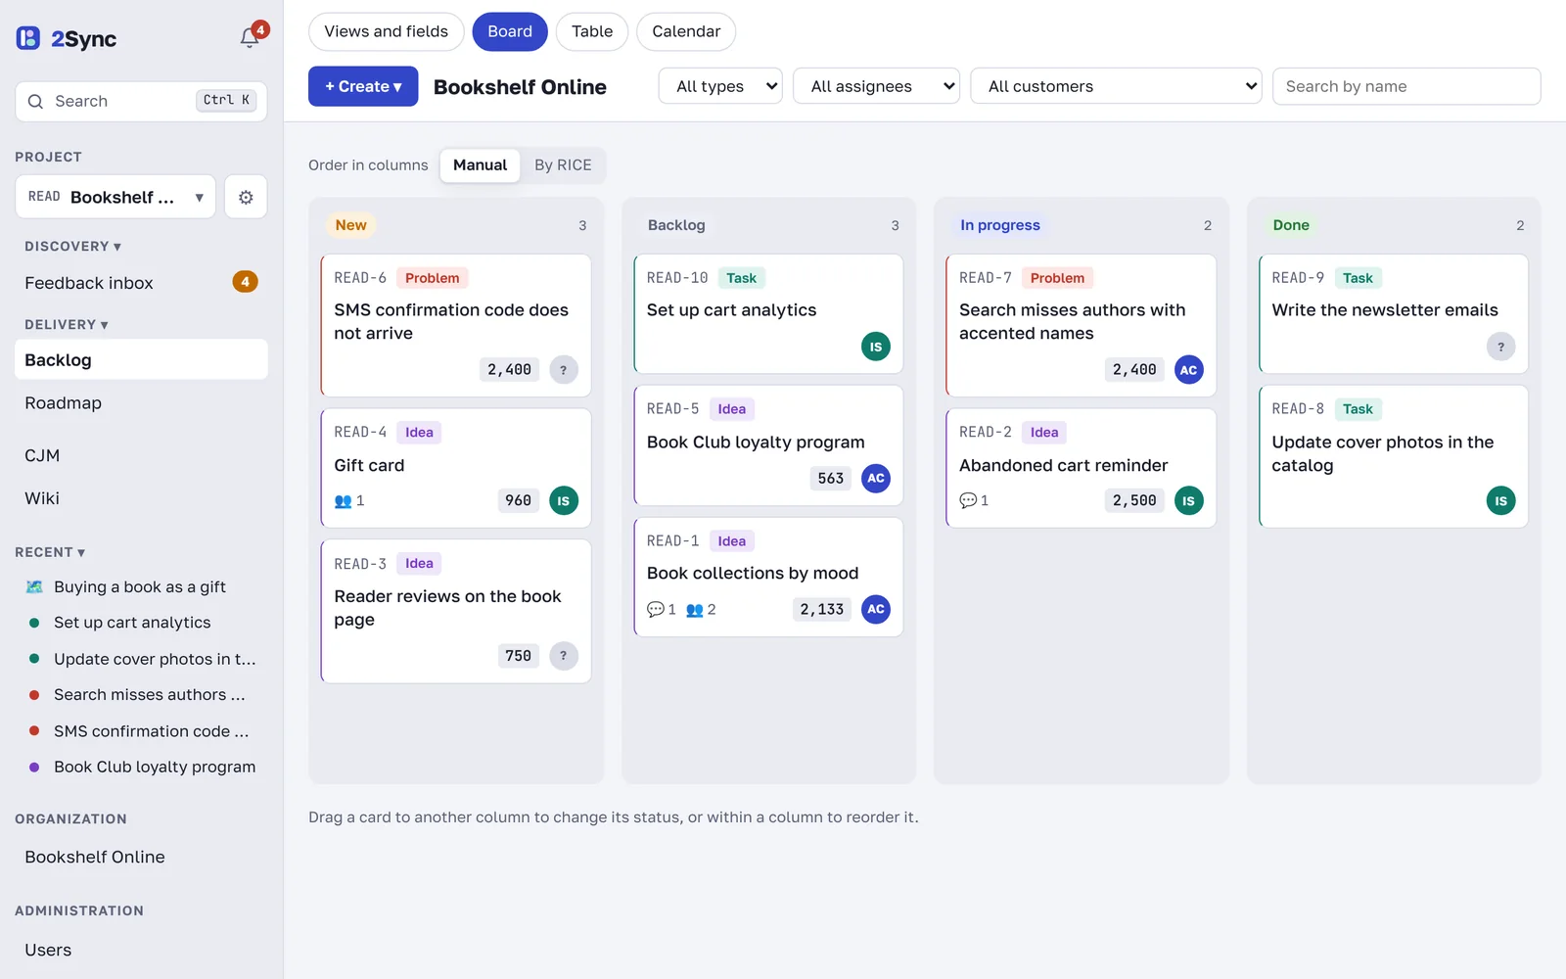Open the CJM page
This screenshot has height=979, width=1566.
(x=141, y=455)
